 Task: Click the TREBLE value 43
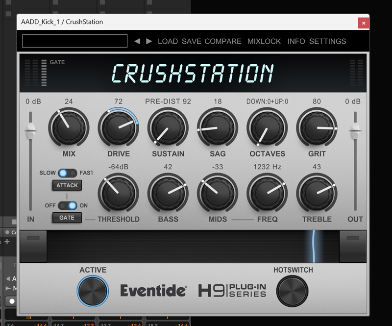click(x=317, y=167)
